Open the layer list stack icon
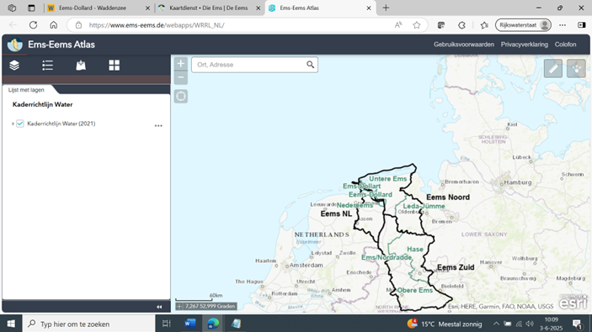The image size is (592, 332). pyautogui.click(x=14, y=66)
